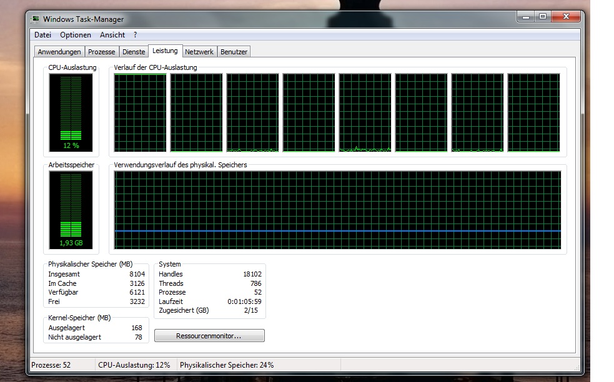Switch to the Benutzer tab
Screen dimensions: 614x382
(x=234, y=52)
